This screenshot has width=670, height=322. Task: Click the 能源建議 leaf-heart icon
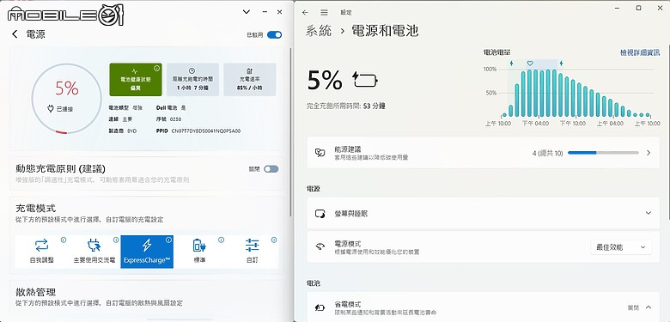320,153
